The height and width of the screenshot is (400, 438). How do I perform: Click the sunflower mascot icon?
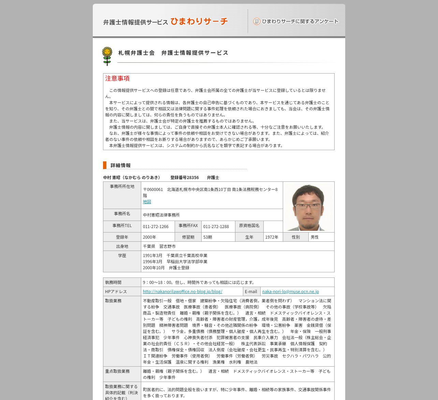pyautogui.click(x=107, y=56)
